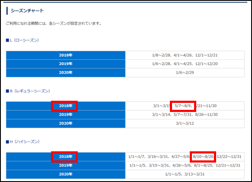Click the シーズンチャート heading

(x=27, y=11)
